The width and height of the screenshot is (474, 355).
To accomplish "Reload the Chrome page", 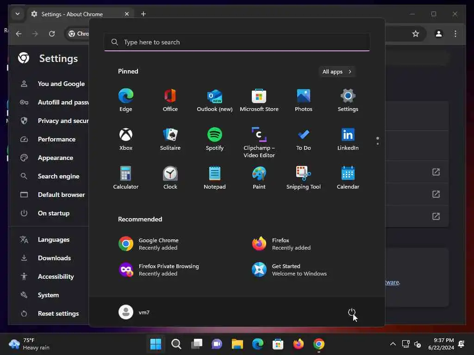I will [x=52, y=34].
